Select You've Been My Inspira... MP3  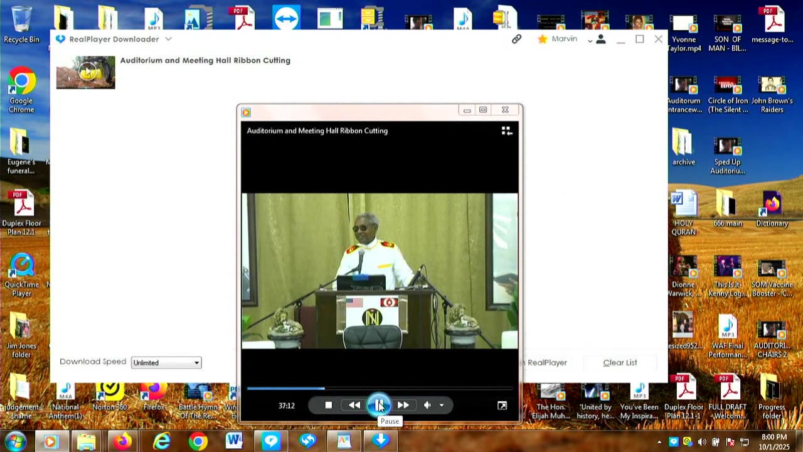(x=639, y=401)
